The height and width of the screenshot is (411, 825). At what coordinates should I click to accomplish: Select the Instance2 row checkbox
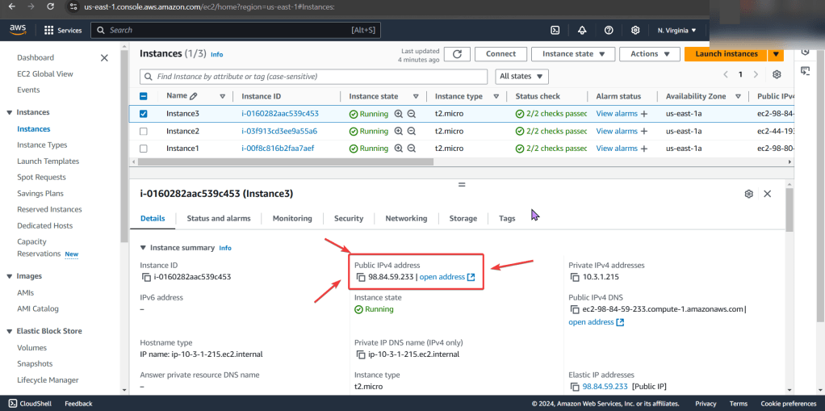(x=144, y=131)
